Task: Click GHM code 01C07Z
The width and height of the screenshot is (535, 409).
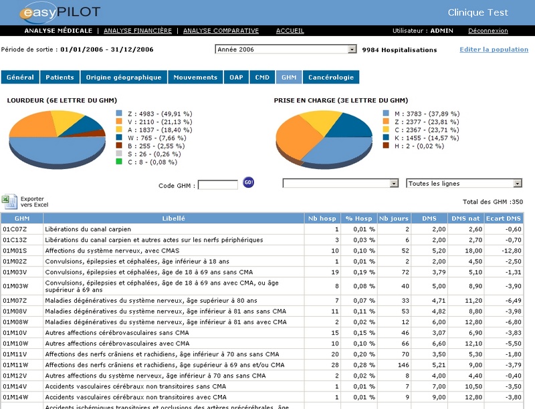Action: [x=15, y=229]
